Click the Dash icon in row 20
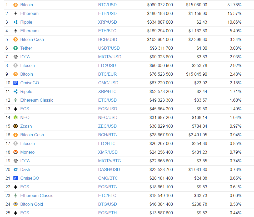The width and height of the screenshot is (254, 217). tap(16, 170)
